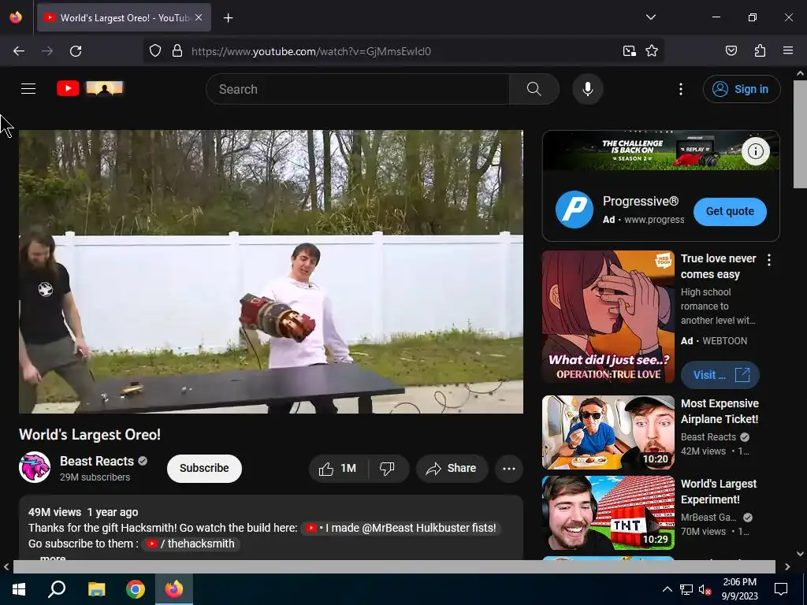
Task: Open Beast Reacts channel name link
Action: click(x=97, y=461)
